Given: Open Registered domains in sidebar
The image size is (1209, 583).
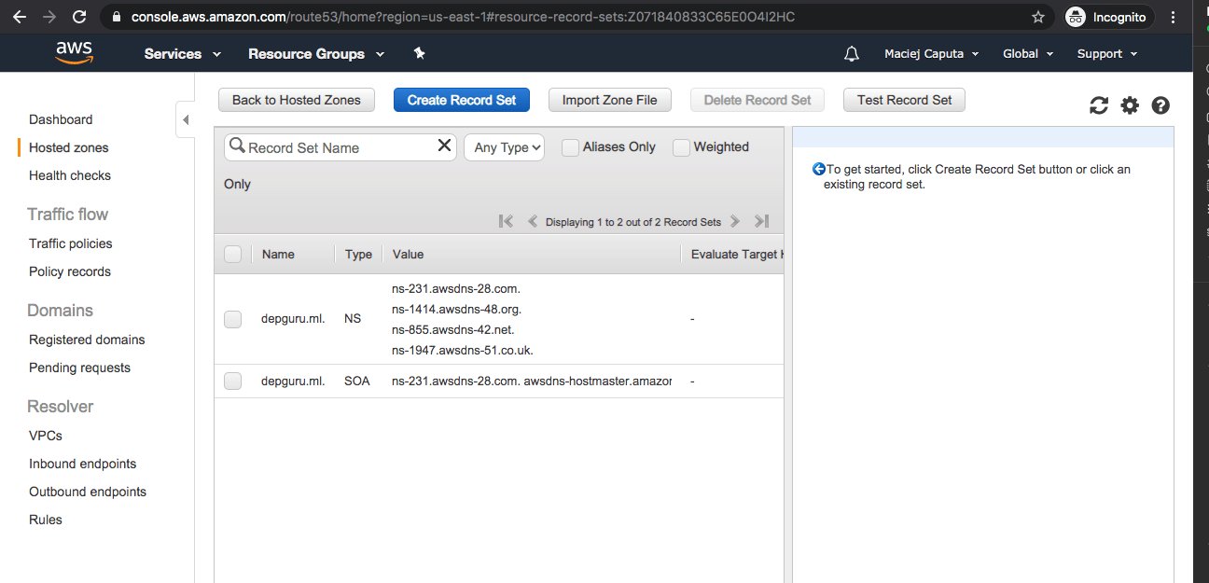Looking at the screenshot, I should [x=87, y=340].
